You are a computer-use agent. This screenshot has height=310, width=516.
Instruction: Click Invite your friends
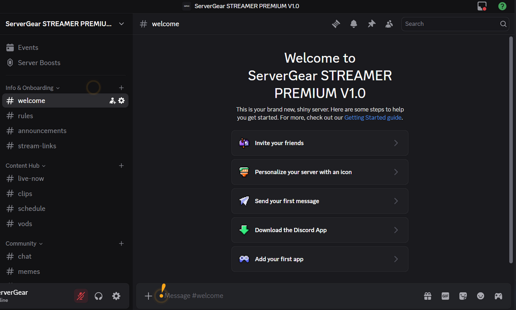[319, 143]
